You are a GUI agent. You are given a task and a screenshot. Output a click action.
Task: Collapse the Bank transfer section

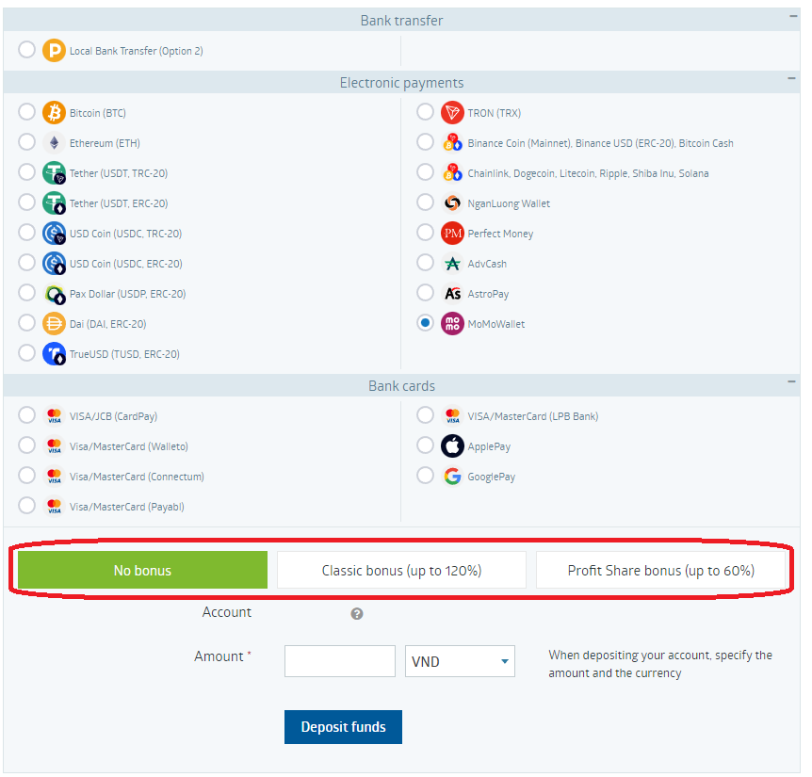(x=793, y=17)
